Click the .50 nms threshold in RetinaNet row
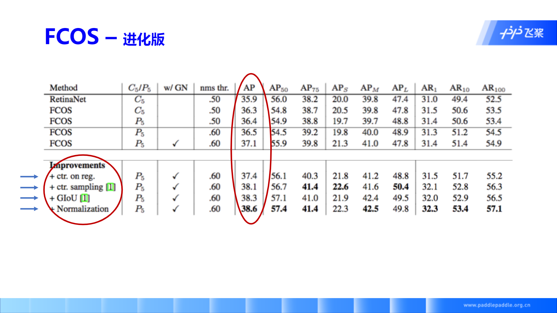 coord(215,99)
